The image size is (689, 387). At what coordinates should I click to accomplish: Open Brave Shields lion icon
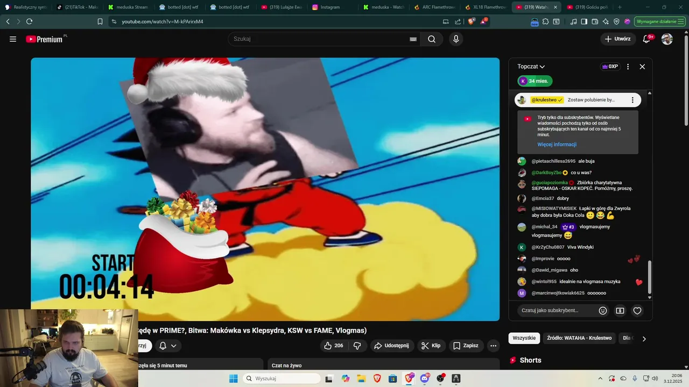pos(471,21)
